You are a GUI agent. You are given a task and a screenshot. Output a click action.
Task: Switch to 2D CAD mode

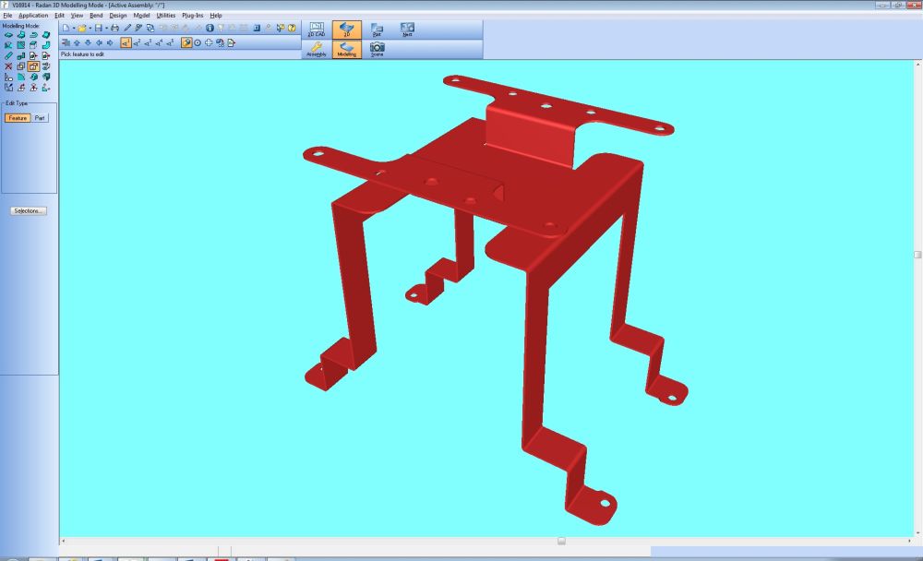pos(317,30)
